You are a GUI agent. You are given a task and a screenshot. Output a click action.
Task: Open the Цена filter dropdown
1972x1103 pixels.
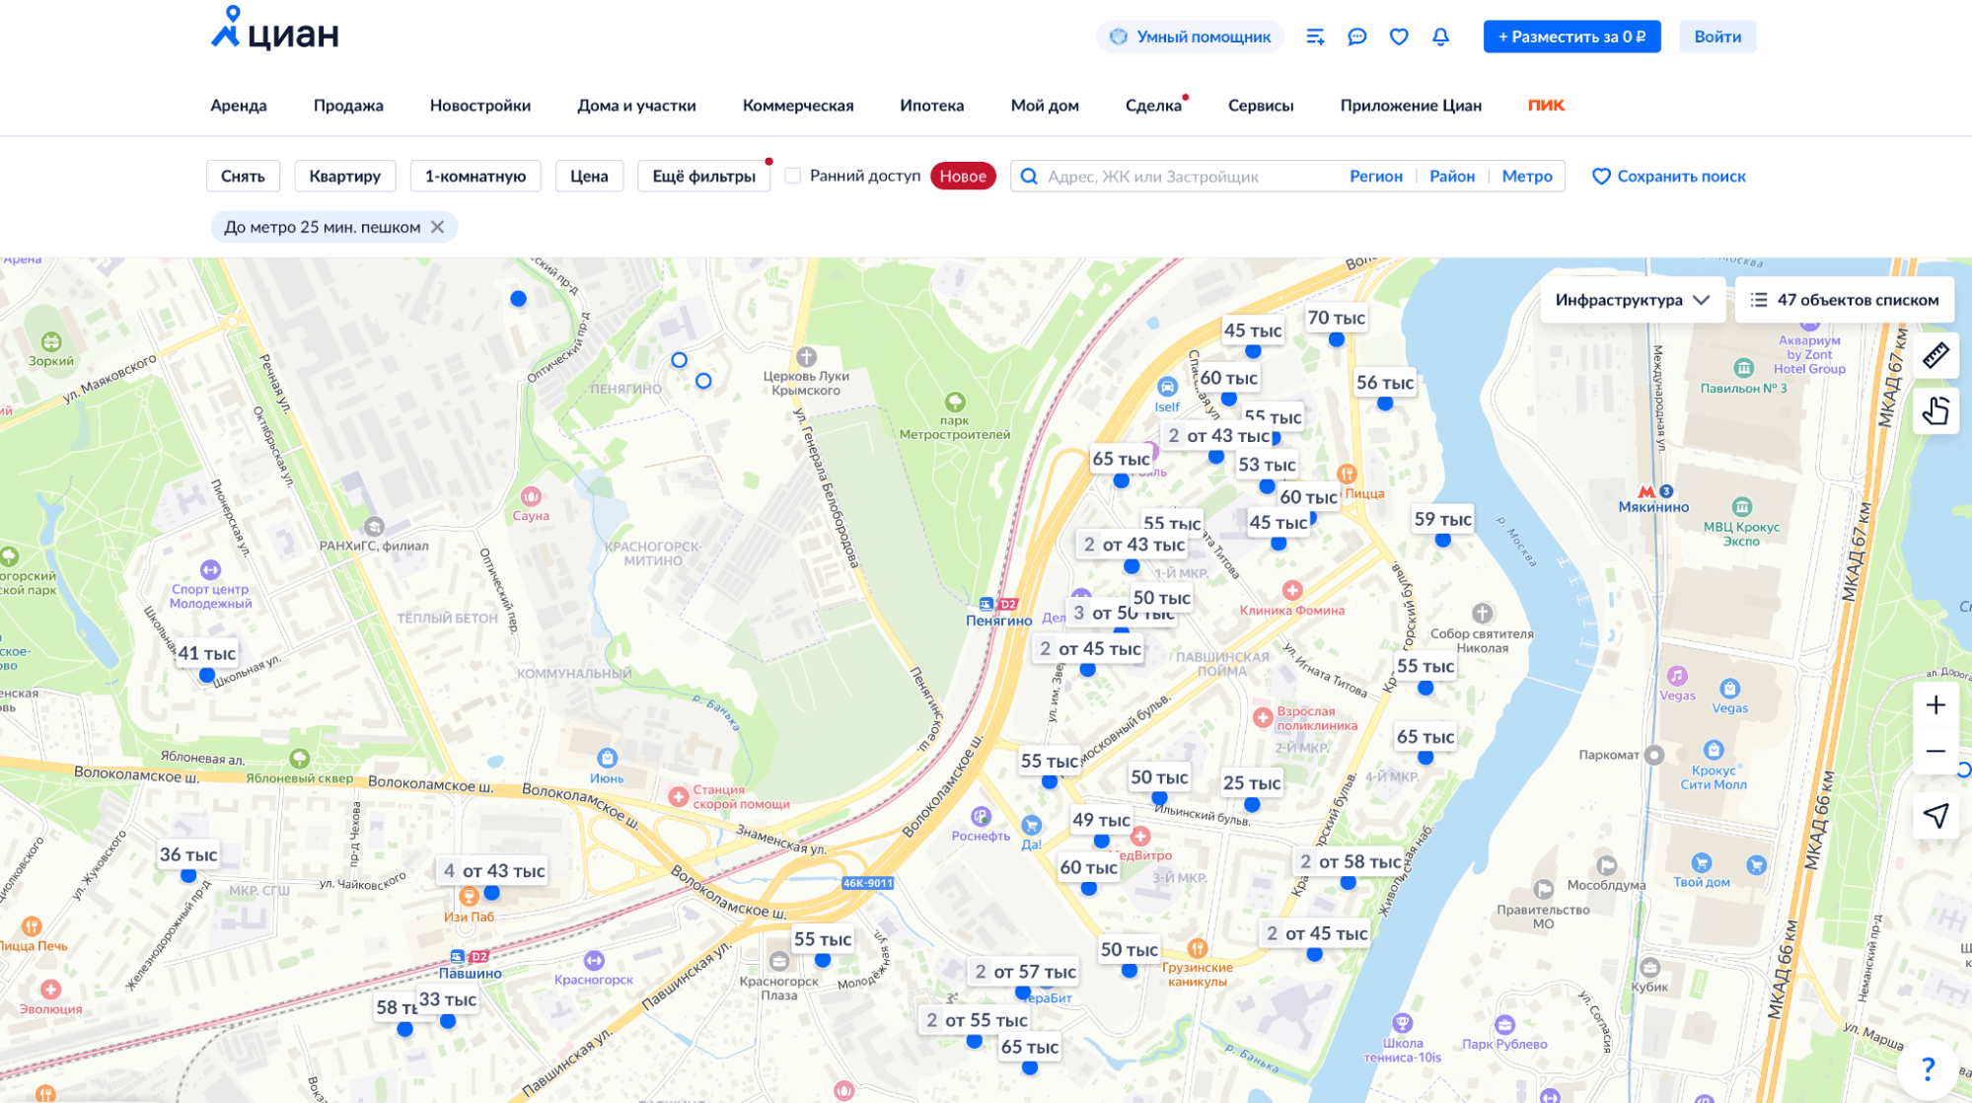589,176
